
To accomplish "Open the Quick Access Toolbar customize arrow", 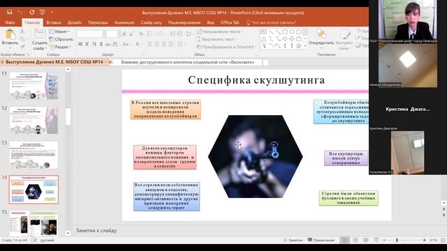I will pos(52,13).
